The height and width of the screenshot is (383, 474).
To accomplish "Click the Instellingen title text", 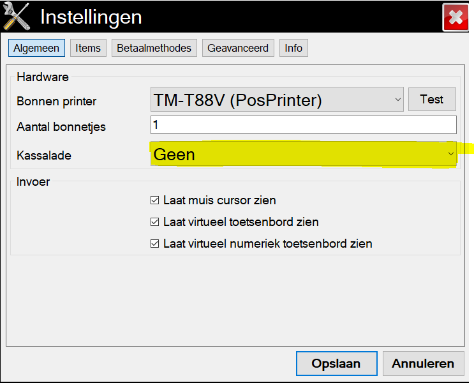I will 91,17.
